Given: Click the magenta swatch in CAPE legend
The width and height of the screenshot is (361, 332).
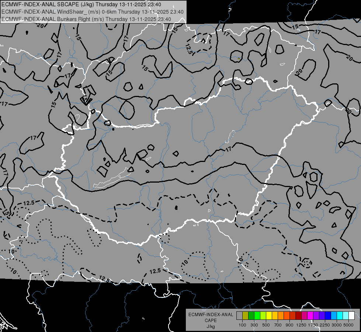Looking at the screenshot, I should [x=310, y=316].
